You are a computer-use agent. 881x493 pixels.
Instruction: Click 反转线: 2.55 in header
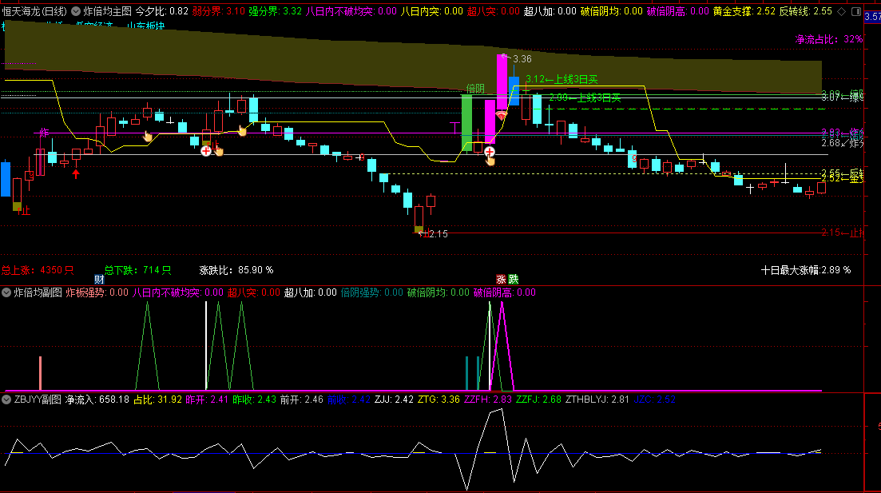[x=806, y=11]
